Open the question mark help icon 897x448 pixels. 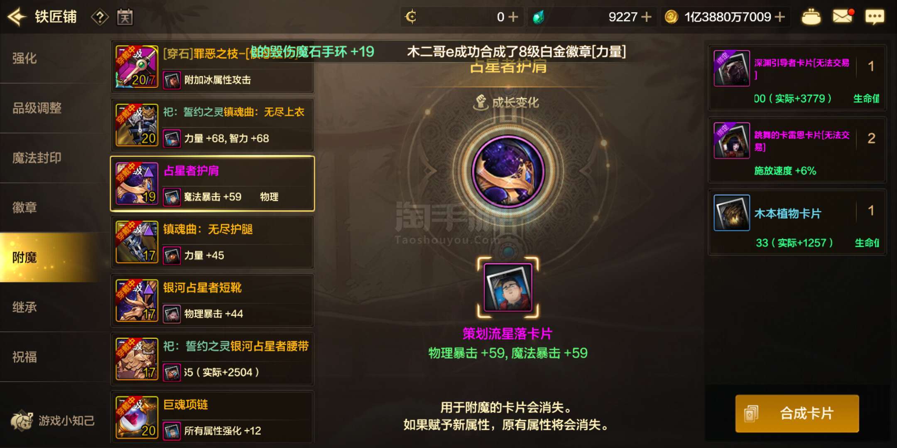pos(100,17)
